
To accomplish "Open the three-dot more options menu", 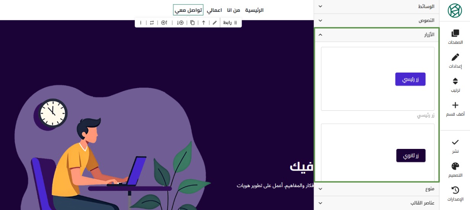I will click(141, 23).
